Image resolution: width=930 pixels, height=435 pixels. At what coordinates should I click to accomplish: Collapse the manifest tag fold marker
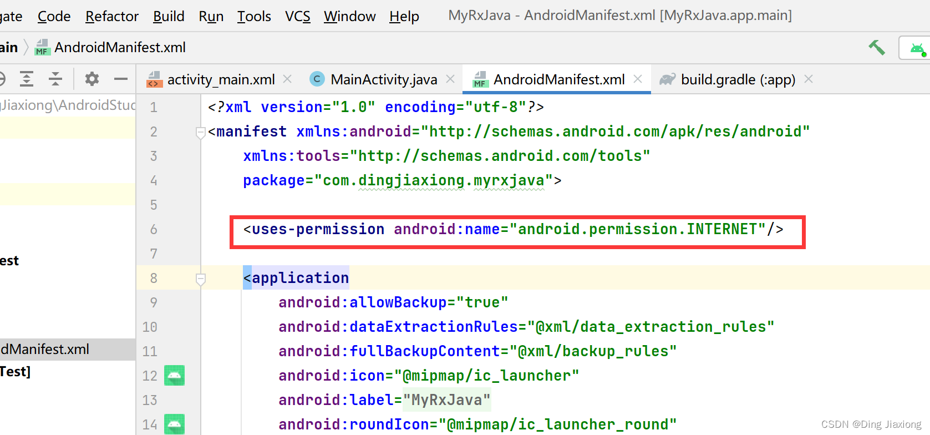coord(201,132)
